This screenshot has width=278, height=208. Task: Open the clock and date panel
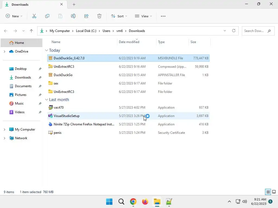[x=259, y=201]
